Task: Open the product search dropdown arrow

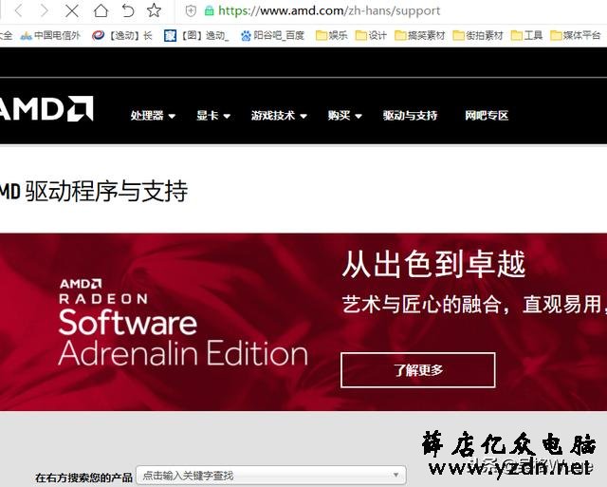Action: (395, 475)
